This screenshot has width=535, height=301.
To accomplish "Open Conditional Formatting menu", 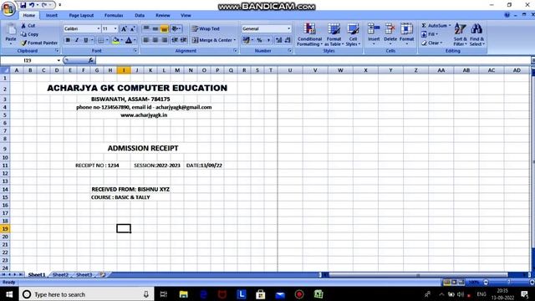I will tap(309, 34).
